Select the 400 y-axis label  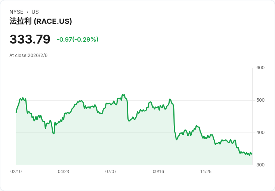(x=260, y=133)
